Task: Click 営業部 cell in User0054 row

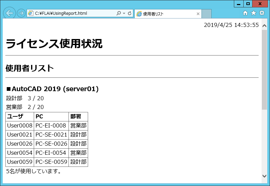Action: [78, 153]
